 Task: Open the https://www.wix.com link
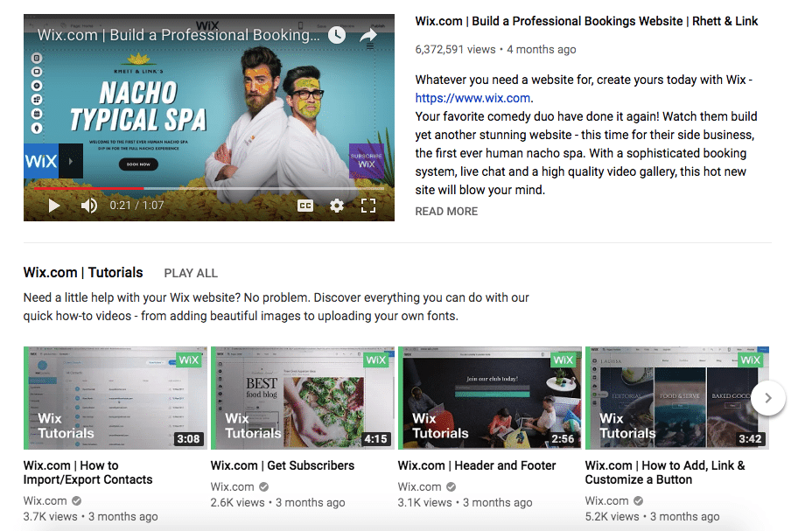[472, 98]
